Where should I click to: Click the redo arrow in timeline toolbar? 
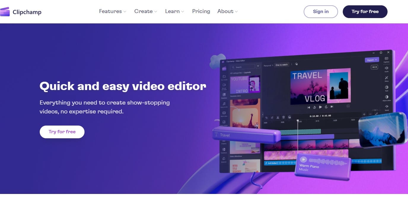click(x=272, y=118)
